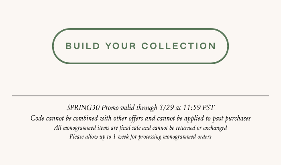Click the Build Your Collection button

(x=140, y=46)
